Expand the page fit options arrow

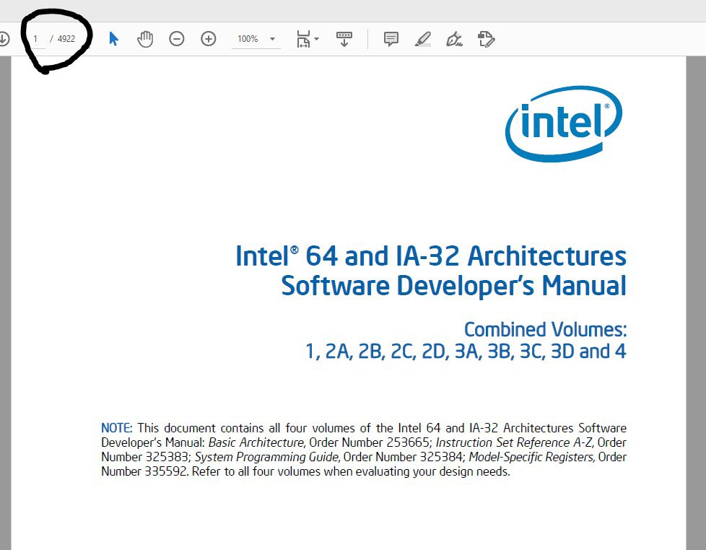(x=316, y=39)
